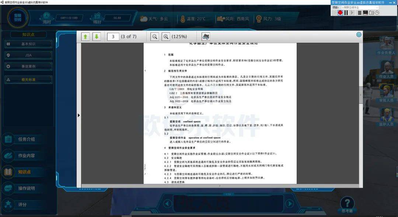Click the book icon beside 基本知识
This screenshot has width=398, height=217.
click(8, 44)
